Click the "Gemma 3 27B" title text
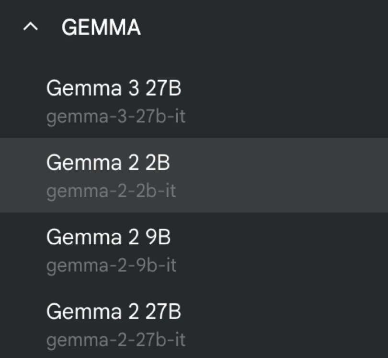Viewport: 388px width, 358px height. (114, 89)
